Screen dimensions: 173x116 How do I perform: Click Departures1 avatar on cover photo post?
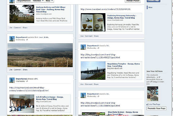(12, 39)
